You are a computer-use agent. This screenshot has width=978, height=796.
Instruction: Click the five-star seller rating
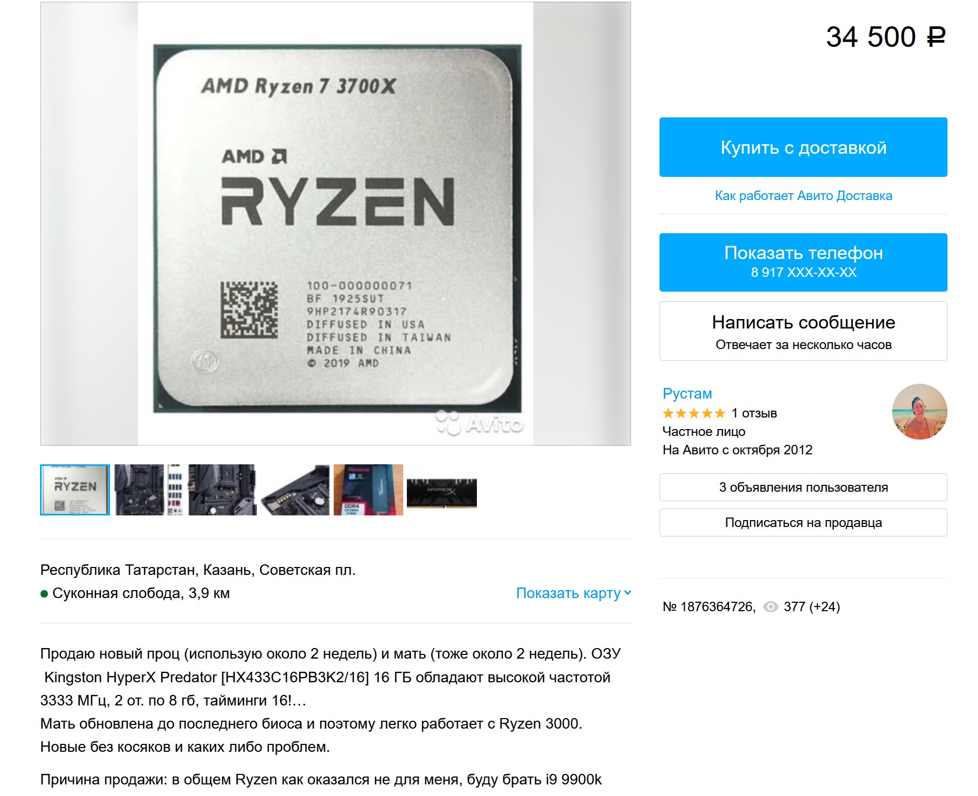pos(694,413)
